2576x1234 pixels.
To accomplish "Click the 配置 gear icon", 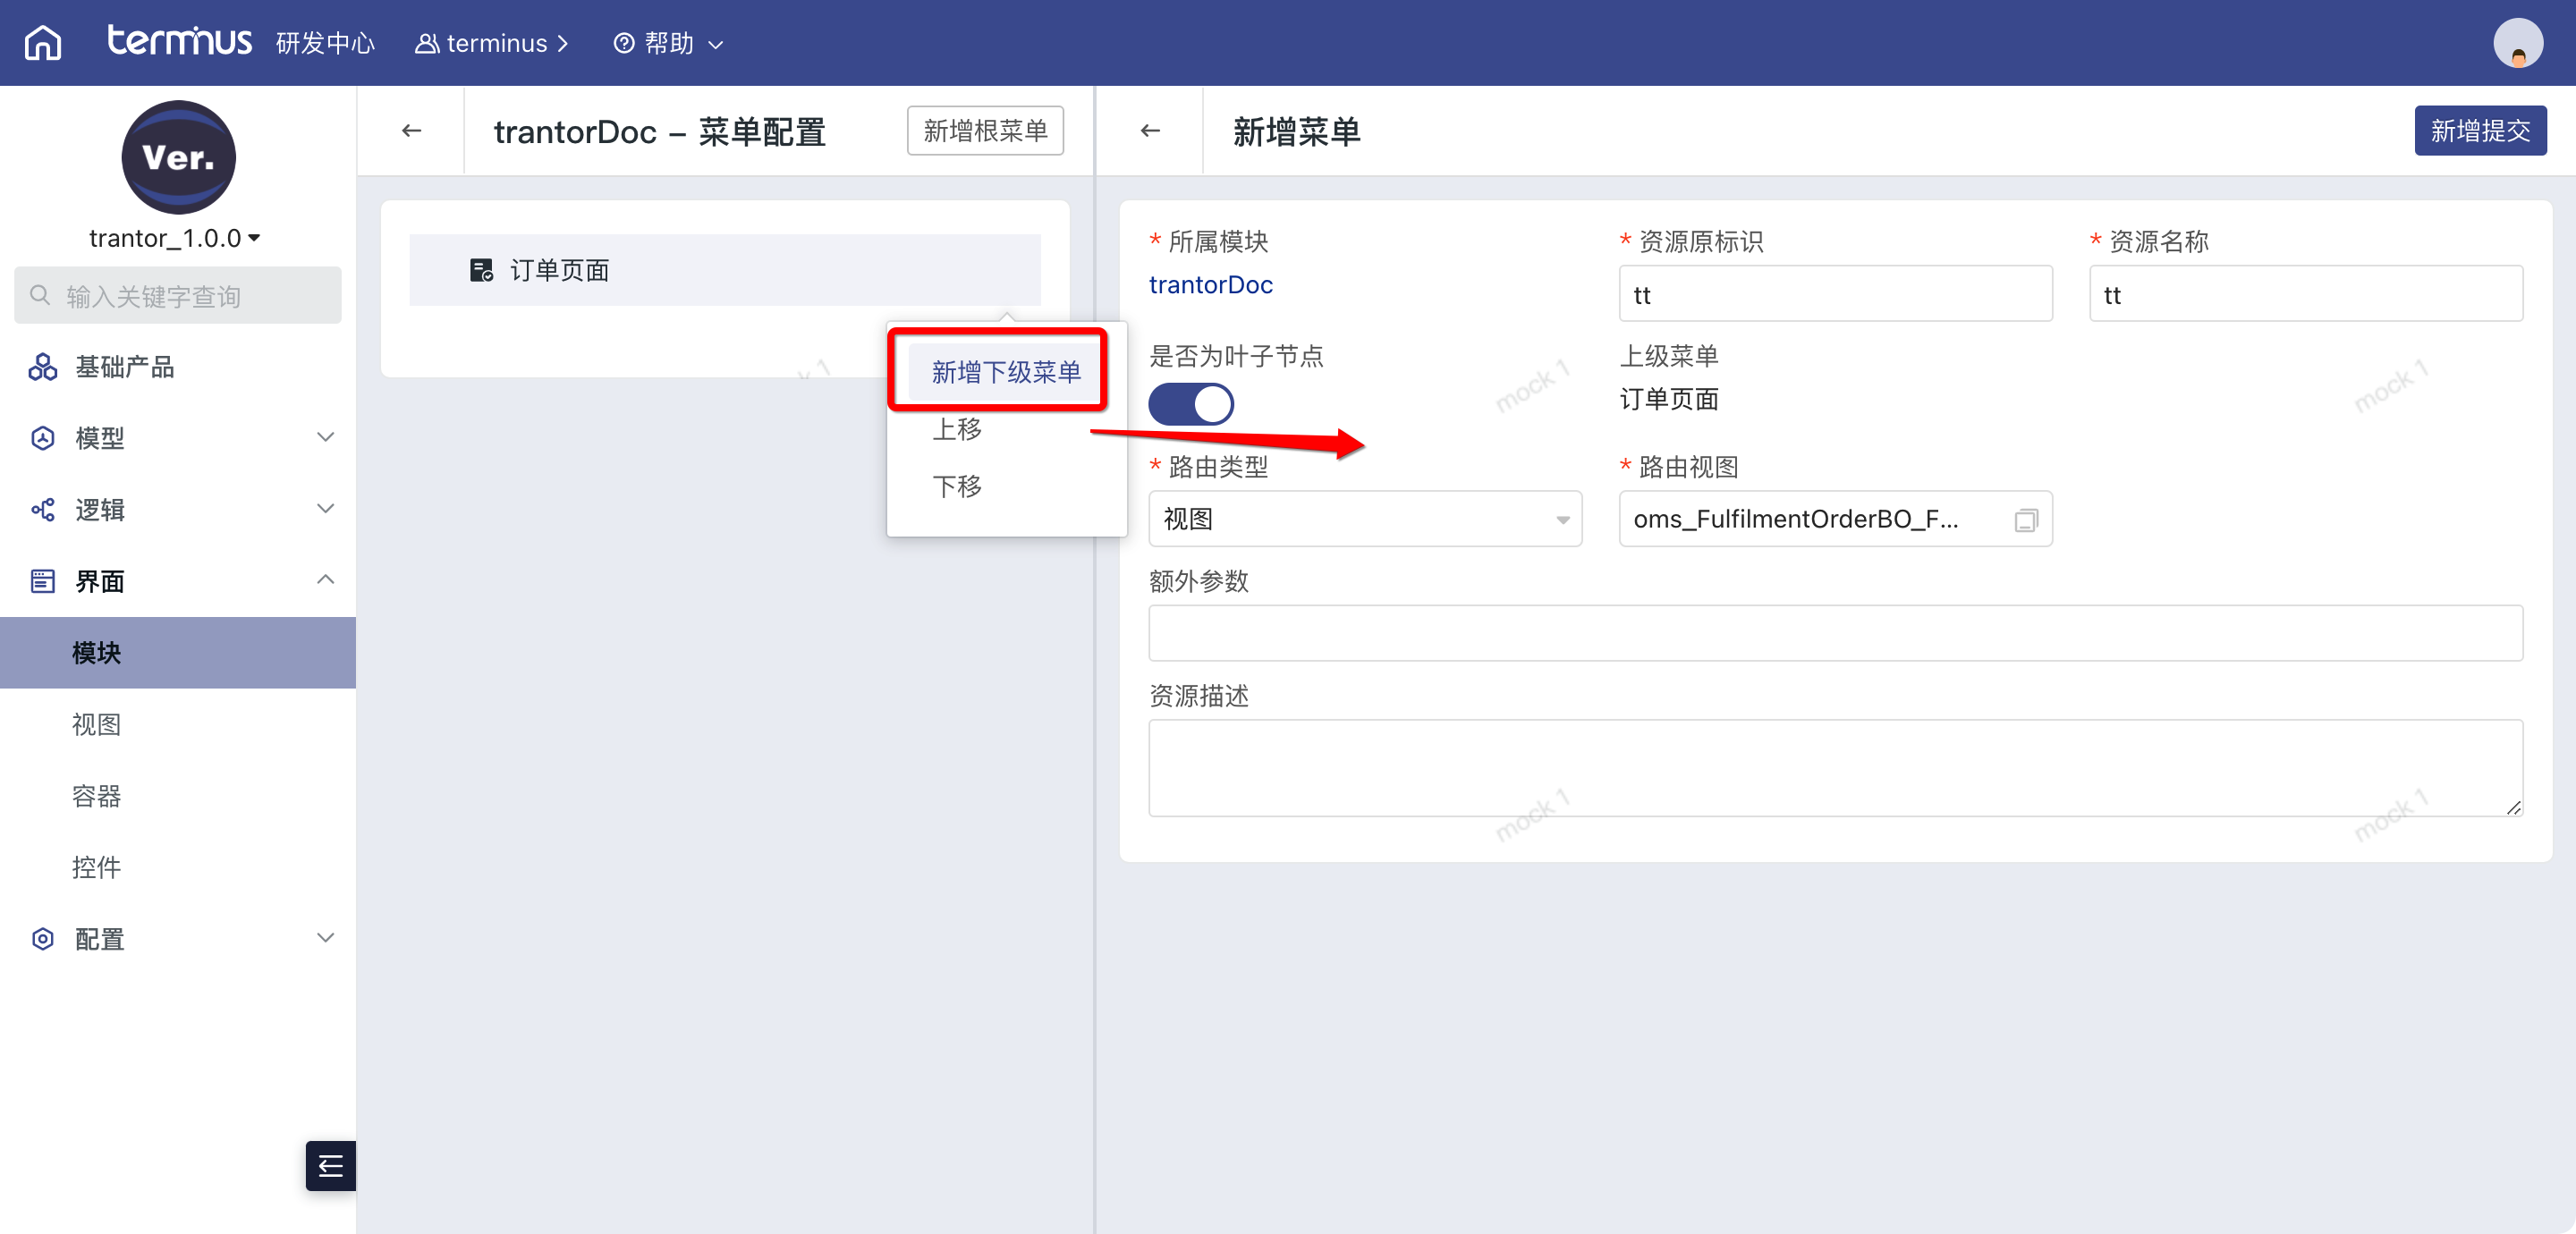I will [x=43, y=939].
